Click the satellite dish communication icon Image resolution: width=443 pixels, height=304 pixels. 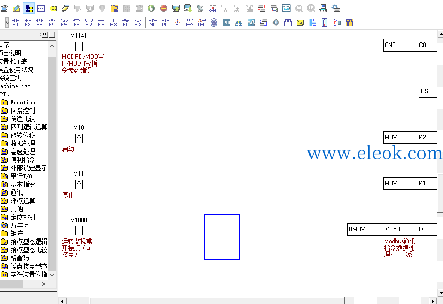tap(201, 8)
